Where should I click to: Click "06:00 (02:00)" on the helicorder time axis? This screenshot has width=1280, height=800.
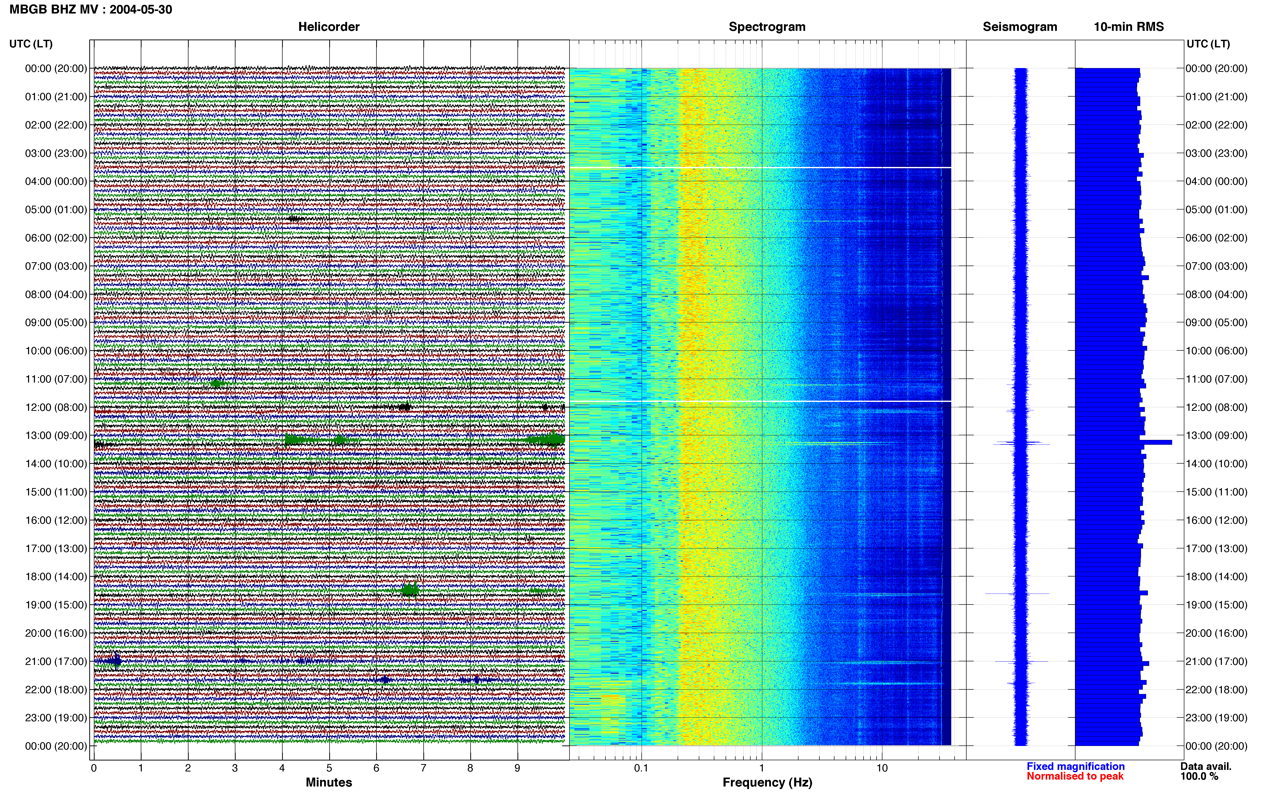tap(56, 238)
